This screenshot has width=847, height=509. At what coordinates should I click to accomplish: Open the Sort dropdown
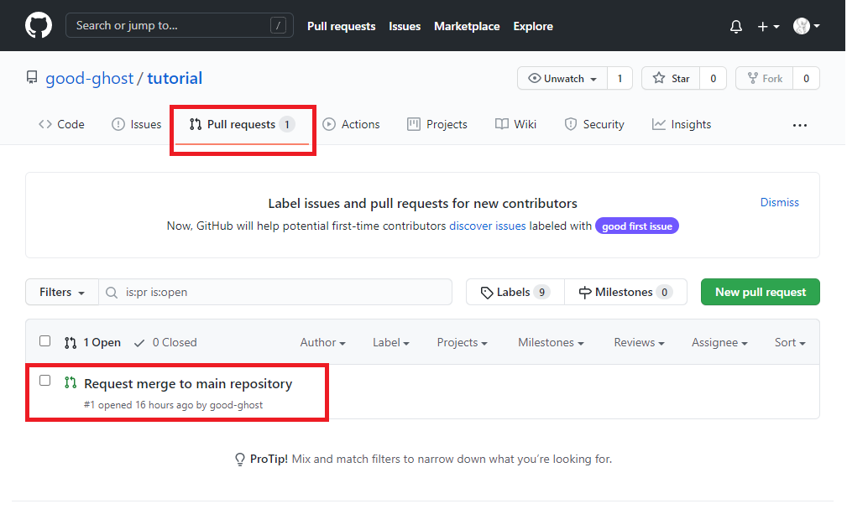(789, 342)
